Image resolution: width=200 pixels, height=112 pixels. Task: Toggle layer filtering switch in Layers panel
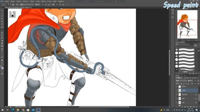(198, 78)
